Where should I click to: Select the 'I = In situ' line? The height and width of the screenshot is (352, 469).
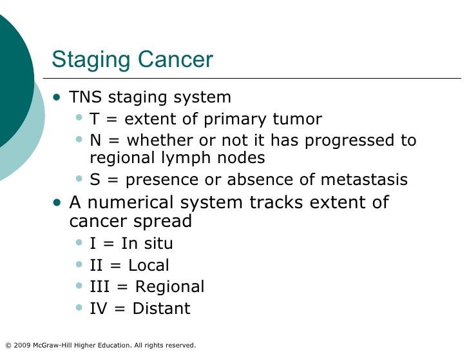click(x=131, y=244)
